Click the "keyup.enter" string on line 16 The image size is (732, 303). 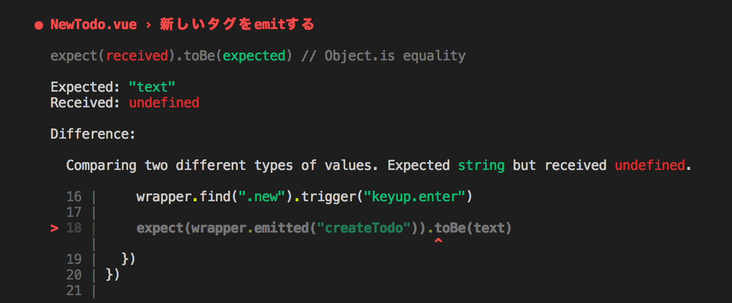(x=415, y=197)
